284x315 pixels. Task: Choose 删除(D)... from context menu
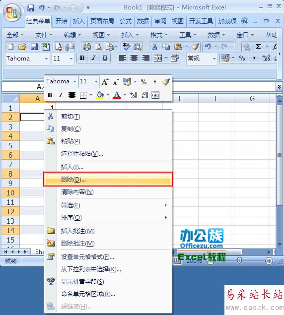point(108,179)
